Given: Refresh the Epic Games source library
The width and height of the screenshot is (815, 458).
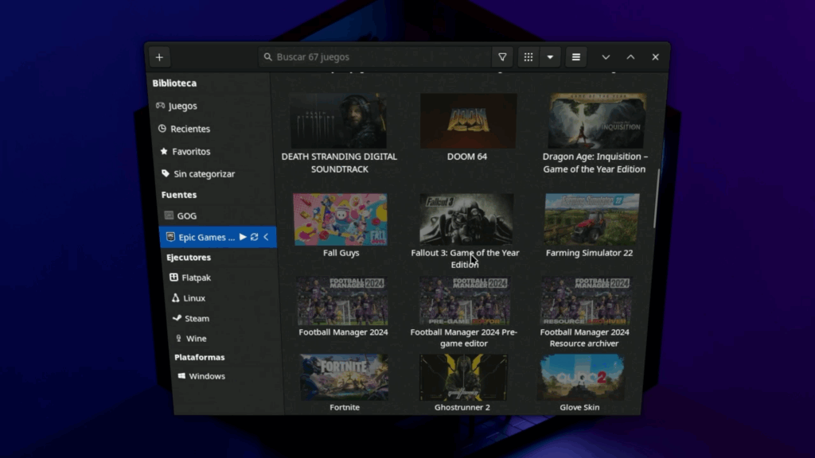Looking at the screenshot, I should point(254,237).
